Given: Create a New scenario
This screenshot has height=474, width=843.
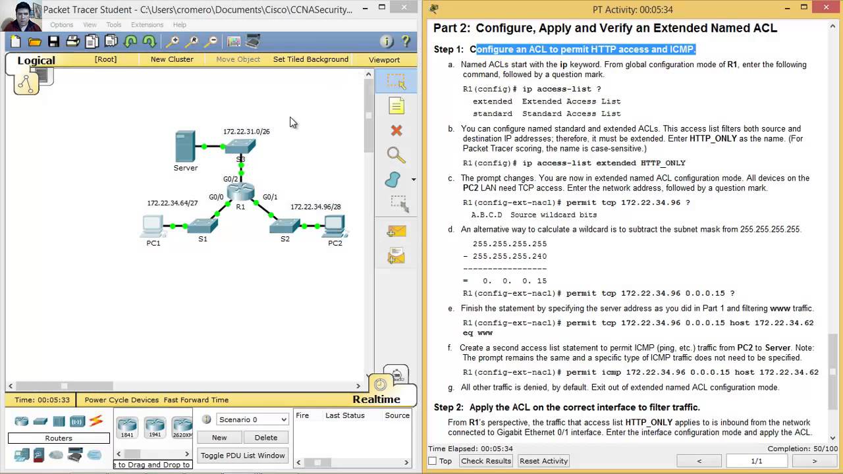Looking at the screenshot, I should 219,437.
